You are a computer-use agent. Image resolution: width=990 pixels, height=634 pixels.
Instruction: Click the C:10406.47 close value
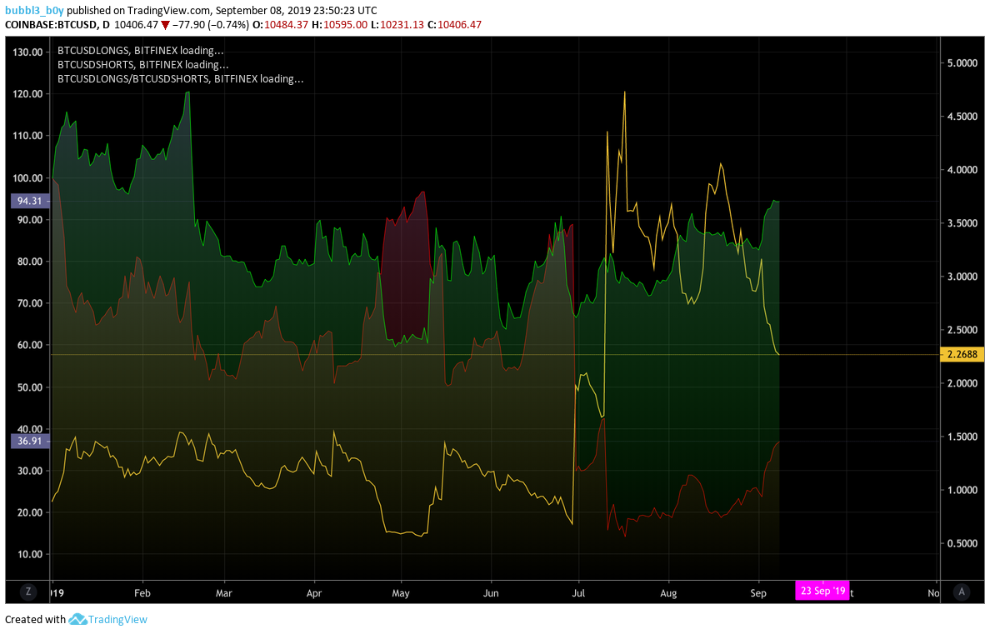tap(455, 25)
